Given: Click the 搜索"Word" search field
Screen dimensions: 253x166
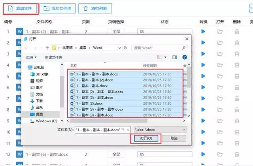Looking at the screenshot, I should click(159, 48).
